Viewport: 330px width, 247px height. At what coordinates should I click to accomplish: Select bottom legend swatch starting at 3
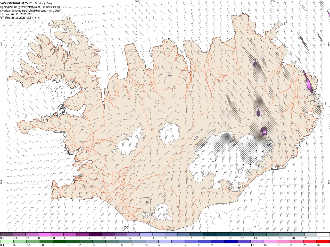pyautogui.click(x=112, y=242)
